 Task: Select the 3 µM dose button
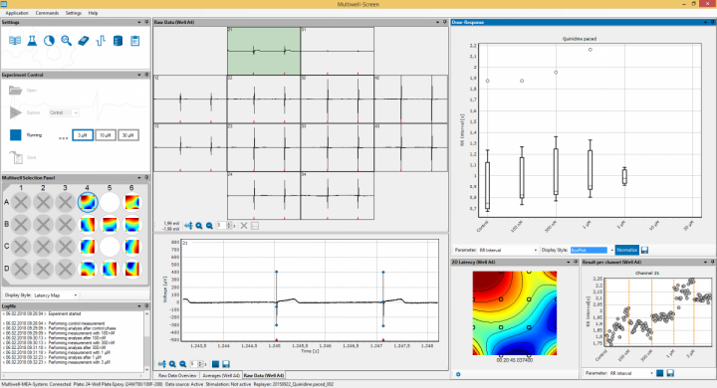[83, 135]
